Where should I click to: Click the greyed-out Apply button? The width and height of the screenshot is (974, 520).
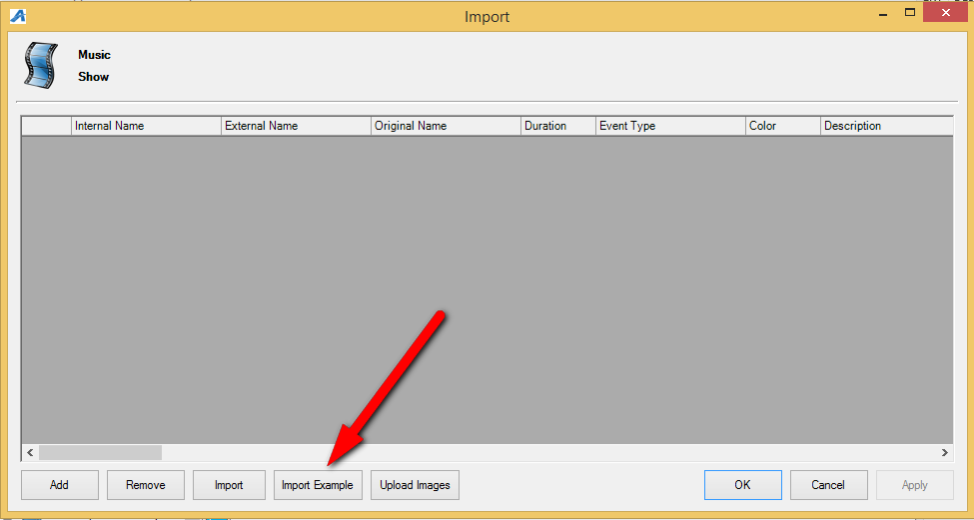[914, 485]
